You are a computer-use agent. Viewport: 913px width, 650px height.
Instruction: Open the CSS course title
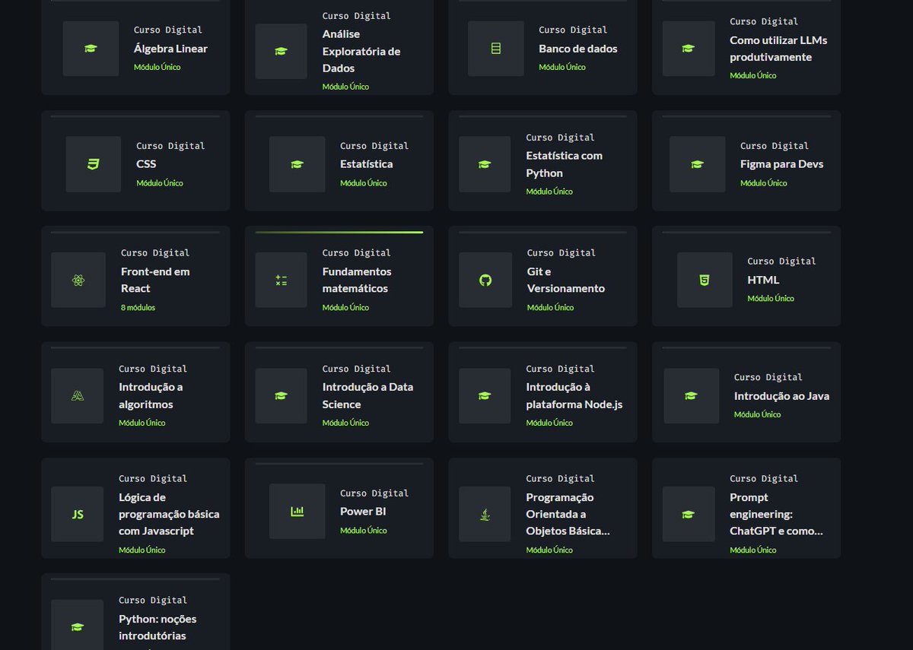(x=146, y=164)
